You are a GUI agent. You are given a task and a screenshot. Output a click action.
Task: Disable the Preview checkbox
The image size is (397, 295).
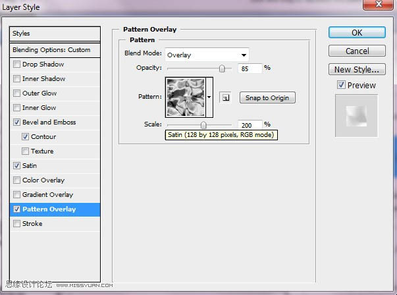(341, 84)
